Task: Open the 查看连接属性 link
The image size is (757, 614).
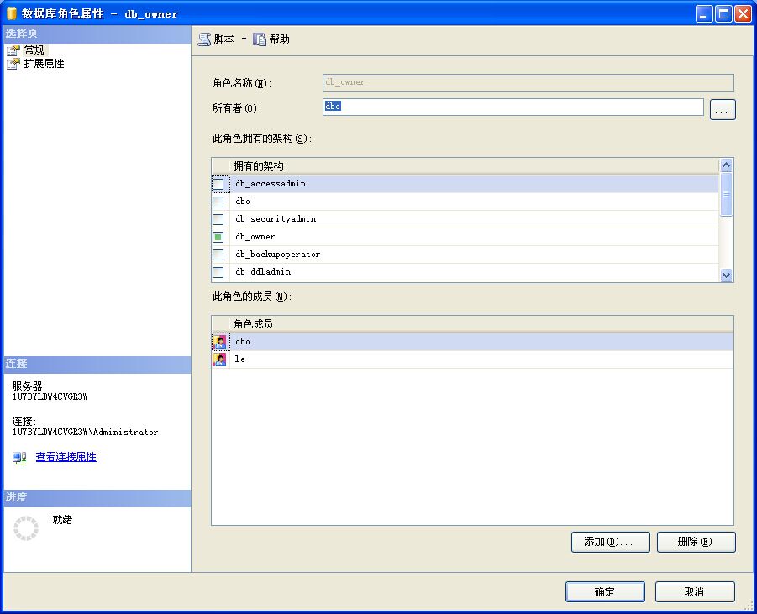Action: click(x=66, y=457)
